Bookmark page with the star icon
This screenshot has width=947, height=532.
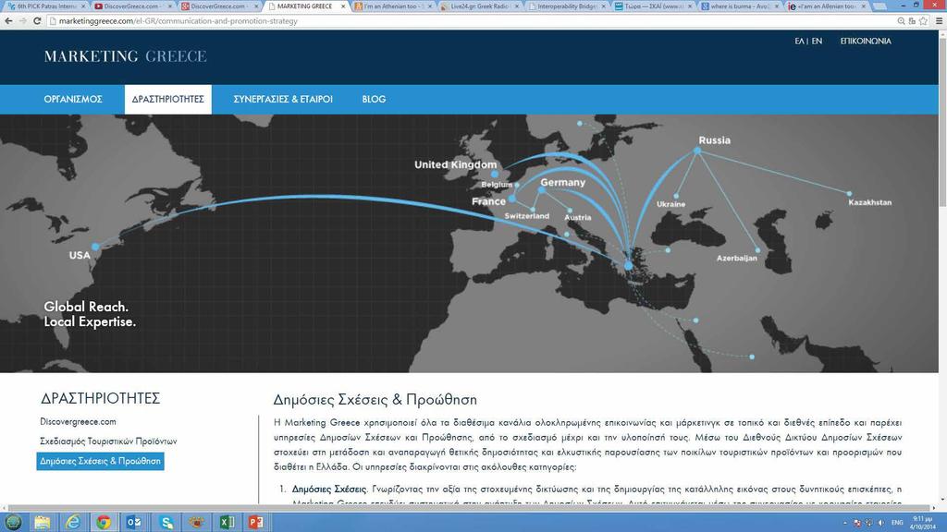pos(923,20)
